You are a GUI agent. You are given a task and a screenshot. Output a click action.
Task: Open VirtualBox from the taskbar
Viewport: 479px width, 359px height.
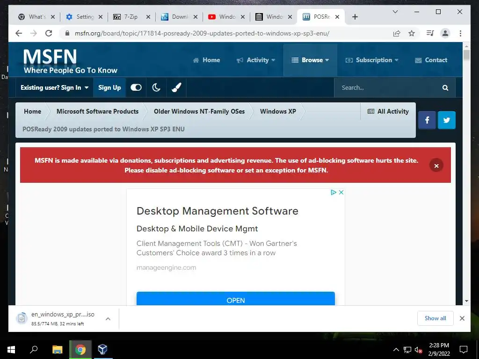pos(102,350)
